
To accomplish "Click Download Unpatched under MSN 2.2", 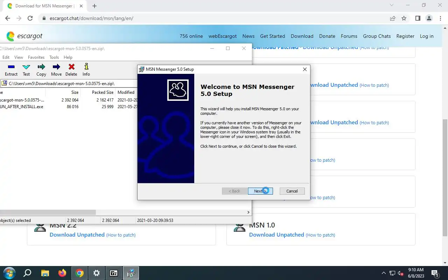I will [77, 235].
